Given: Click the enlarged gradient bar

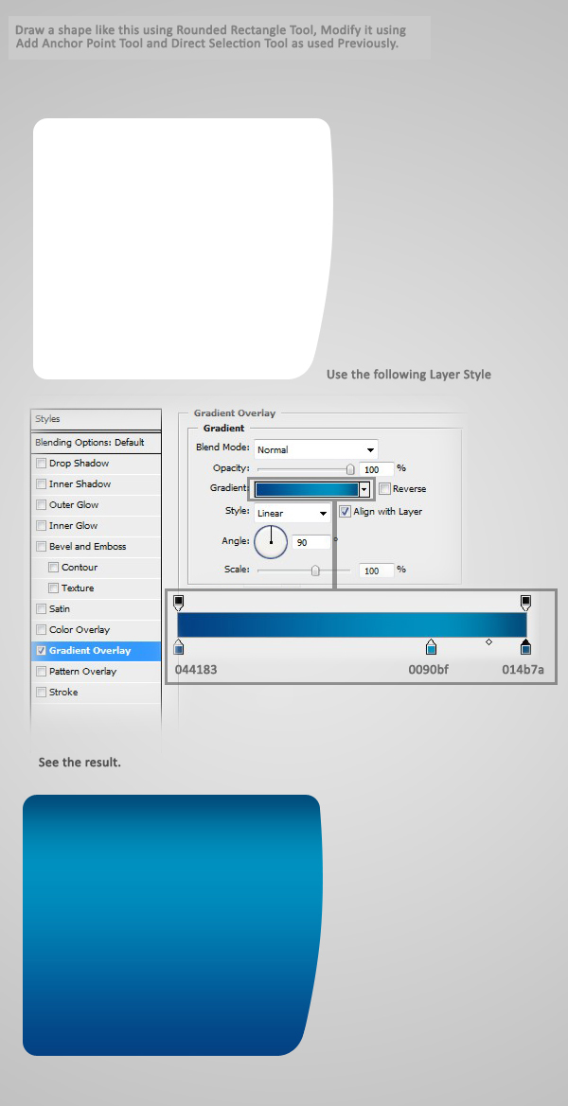Looking at the screenshot, I should pyautogui.click(x=352, y=625).
